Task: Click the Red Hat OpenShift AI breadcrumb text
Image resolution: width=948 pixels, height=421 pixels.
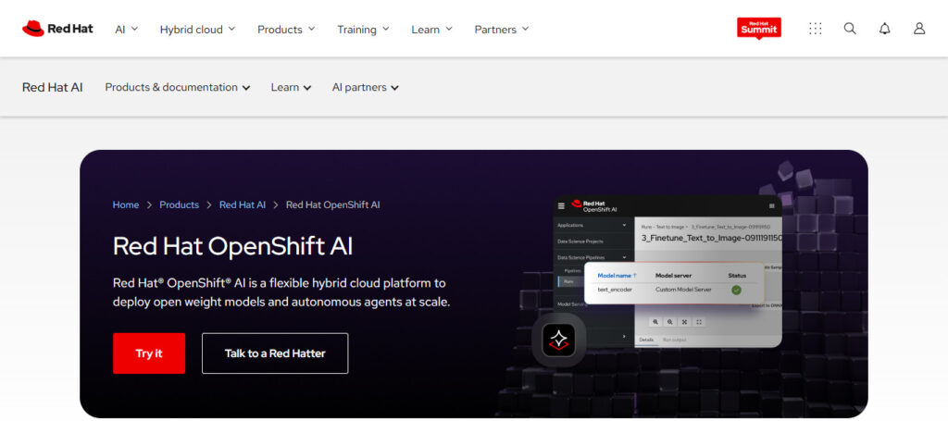Action: point(333,204)
